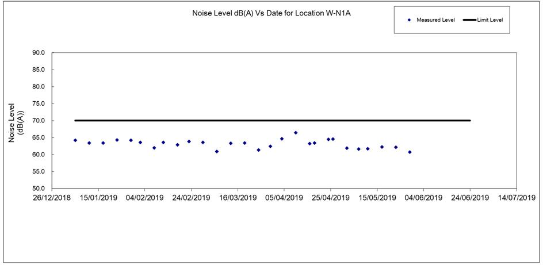Select the Measured Level legend text

435,20
